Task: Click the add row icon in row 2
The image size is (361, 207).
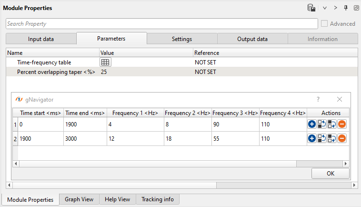Action: click(312, 139)
